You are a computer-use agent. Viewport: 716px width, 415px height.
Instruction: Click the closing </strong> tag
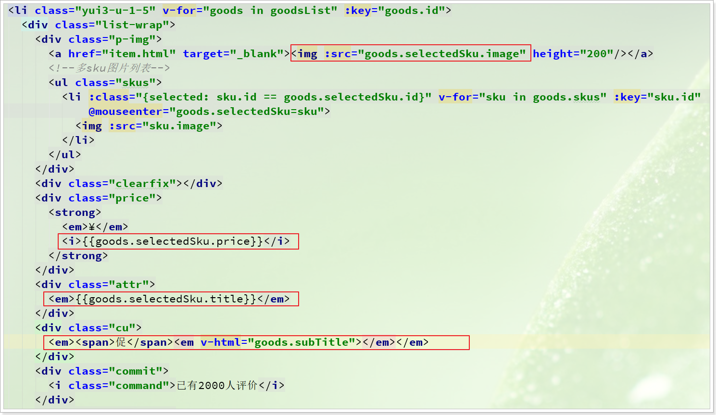[x=78, y=256]
